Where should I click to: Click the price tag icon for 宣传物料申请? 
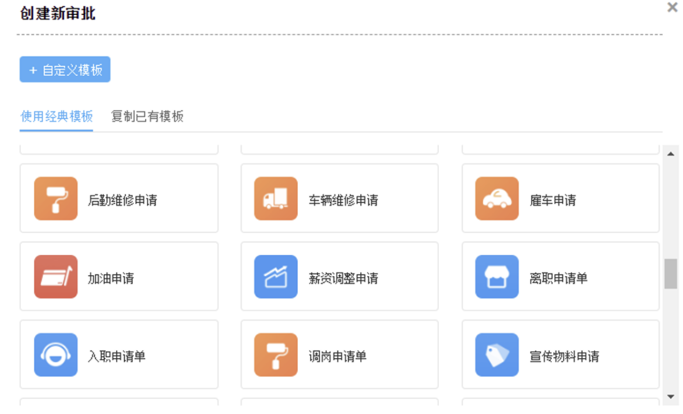click(497, 355)
